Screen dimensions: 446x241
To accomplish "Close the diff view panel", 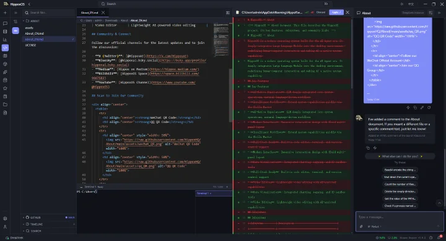I will [348, 12].
